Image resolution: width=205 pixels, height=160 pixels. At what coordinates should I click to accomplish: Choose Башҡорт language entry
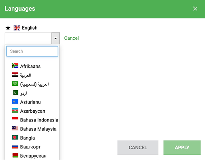tap(30, 147)
